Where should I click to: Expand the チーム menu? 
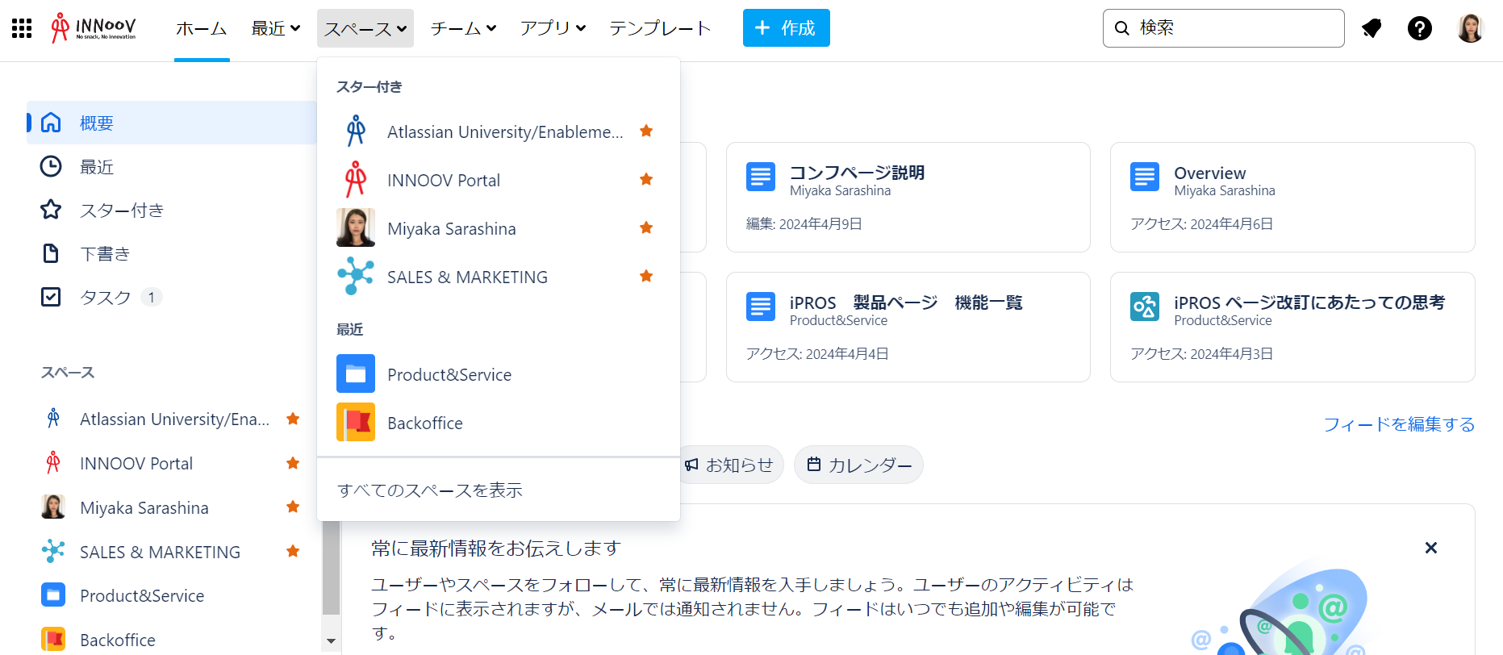(463, 28)
